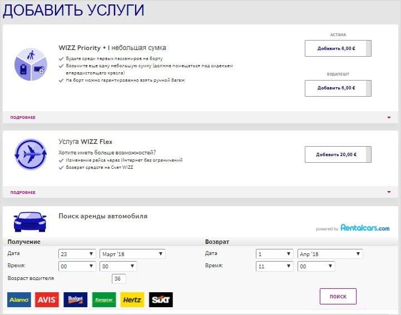Click text Хотите иметь больше возможностей?
The width and height of the screenshot is (401, 315).
(107, 153)
